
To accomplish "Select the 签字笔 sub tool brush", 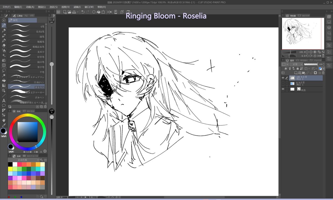I will pyautogui.click(x=26, y=67).
